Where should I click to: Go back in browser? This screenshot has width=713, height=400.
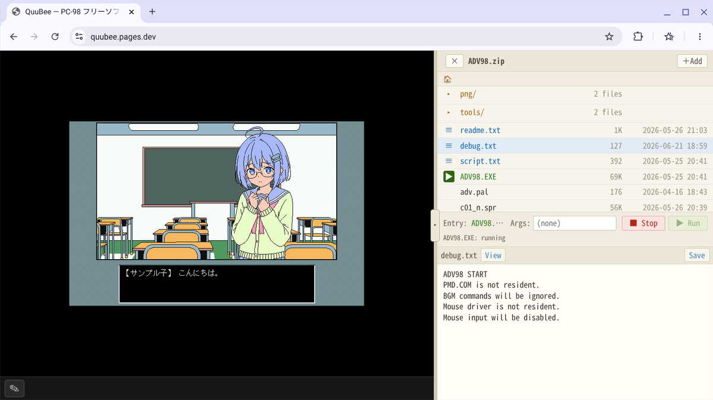coord(14,37)
